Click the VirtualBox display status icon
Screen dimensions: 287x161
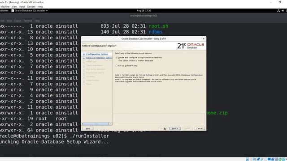(x=269, y=159)
